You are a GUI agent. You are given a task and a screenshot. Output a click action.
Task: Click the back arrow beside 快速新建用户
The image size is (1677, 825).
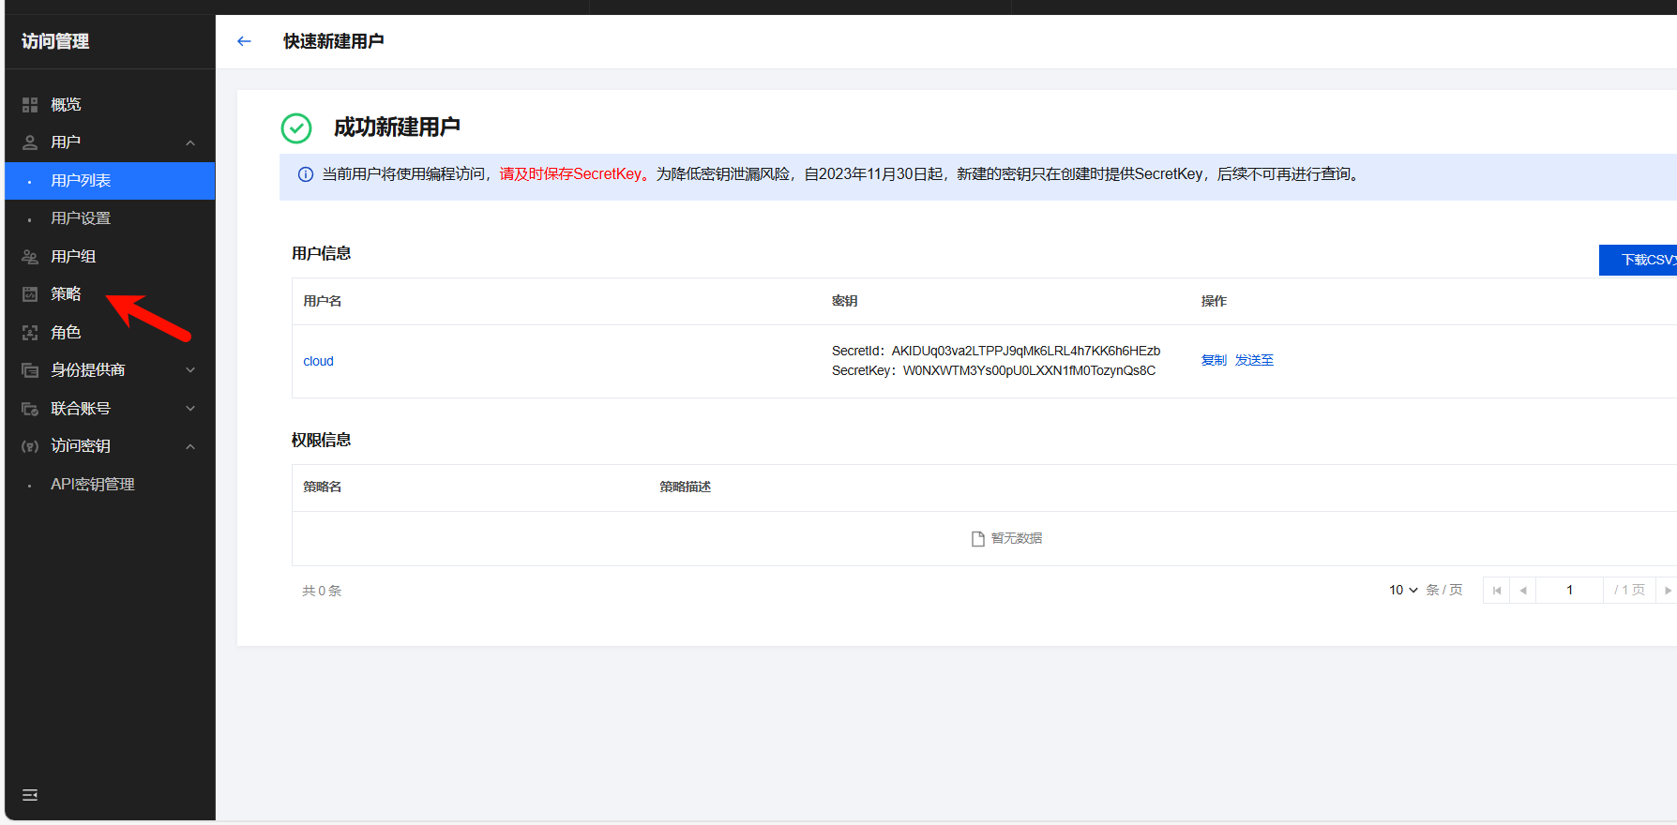pos(244,41)
